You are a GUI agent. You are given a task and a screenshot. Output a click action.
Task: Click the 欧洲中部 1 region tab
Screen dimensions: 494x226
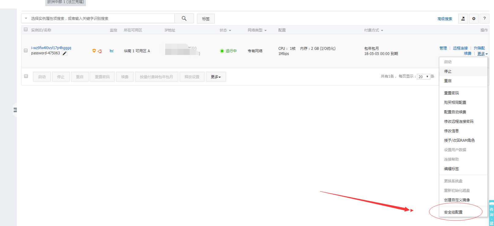click(x=65, y=2)
